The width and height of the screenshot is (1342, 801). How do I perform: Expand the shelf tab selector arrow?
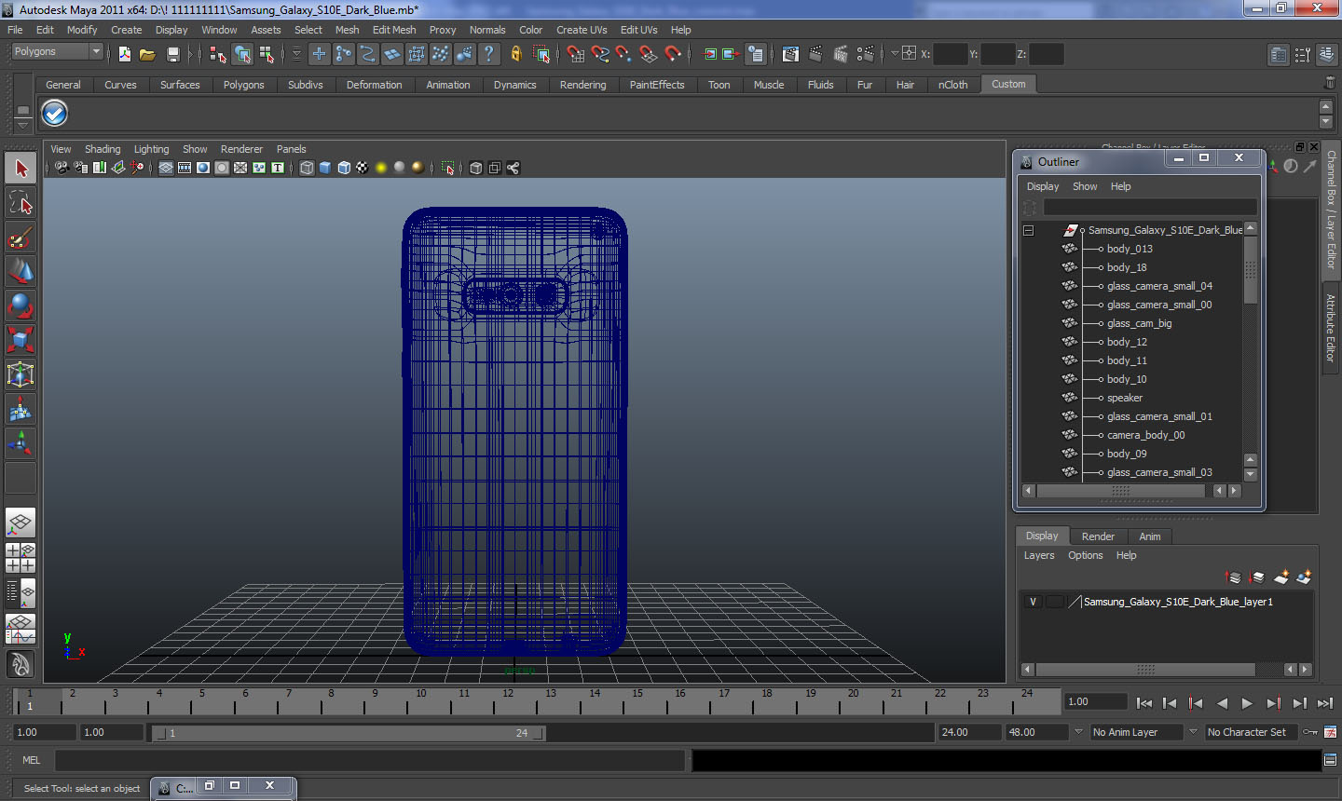(22, 125)
